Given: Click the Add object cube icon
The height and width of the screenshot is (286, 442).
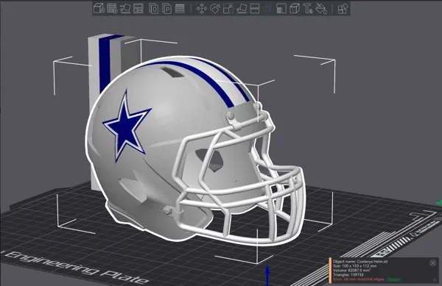Looking at the screenshot, I should click(x=99, y=8).
